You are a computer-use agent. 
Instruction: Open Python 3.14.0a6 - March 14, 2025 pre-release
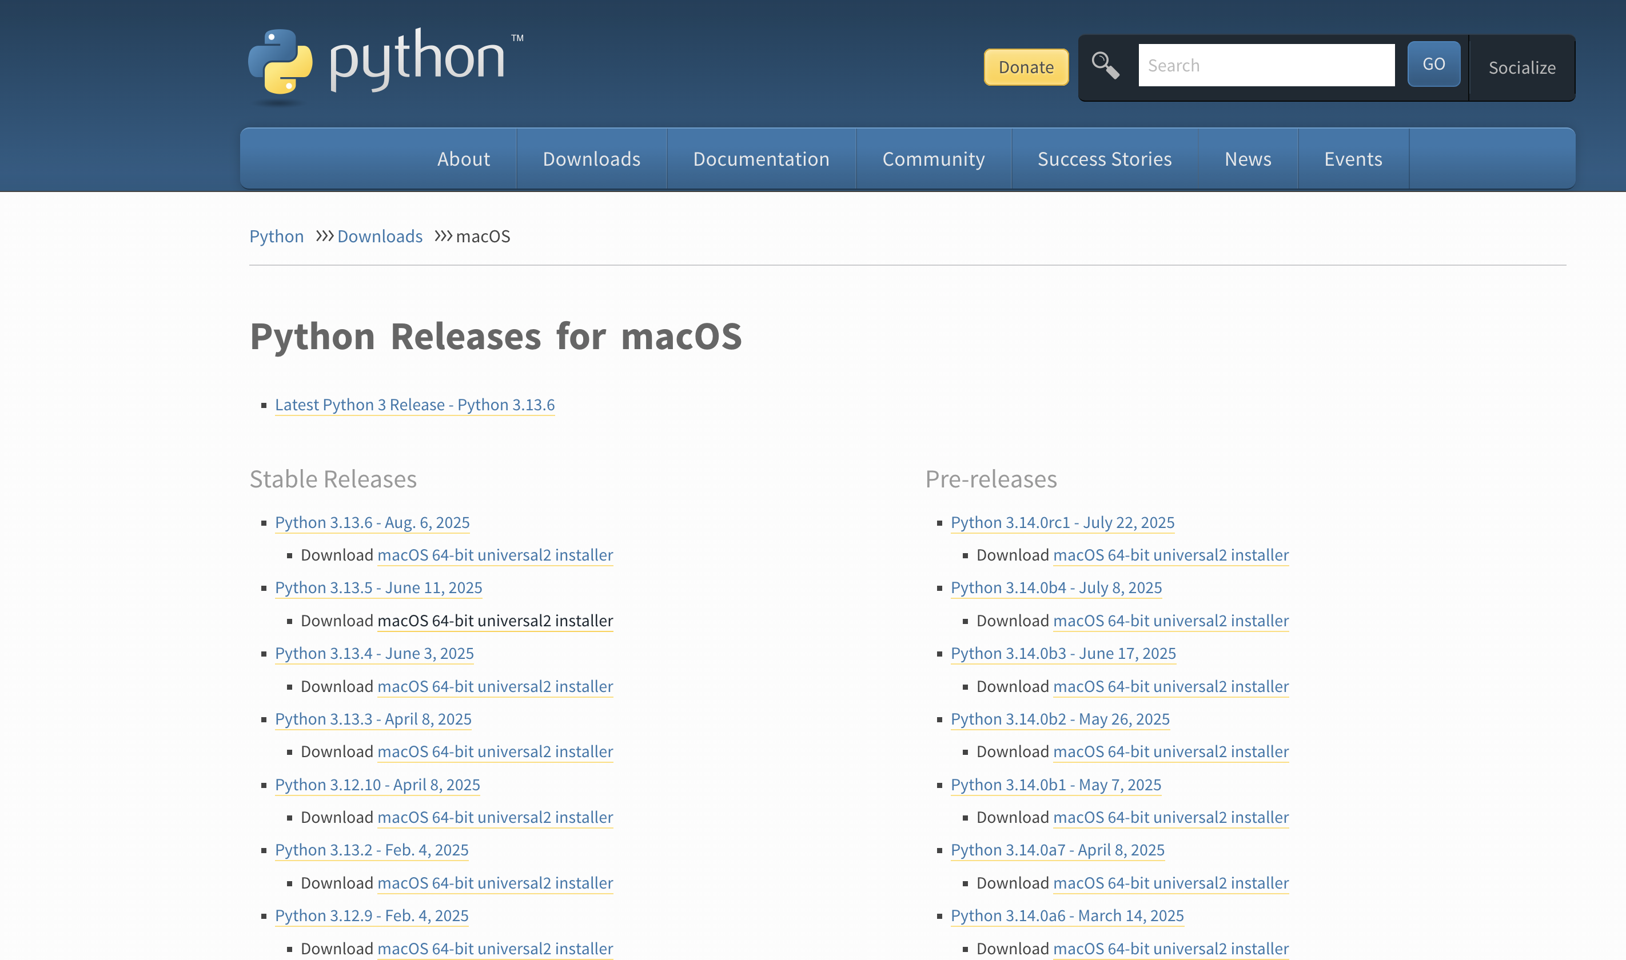(x=1067, y=916)
